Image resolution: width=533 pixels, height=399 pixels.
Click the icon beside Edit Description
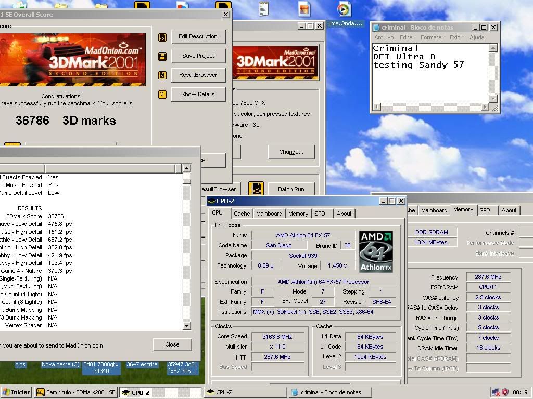(162, 37)
